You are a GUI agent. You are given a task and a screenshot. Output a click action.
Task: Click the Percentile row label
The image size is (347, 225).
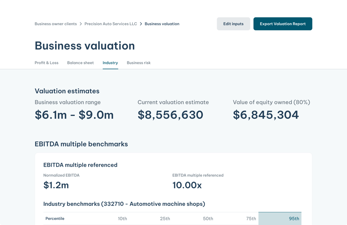click(55, 219)
